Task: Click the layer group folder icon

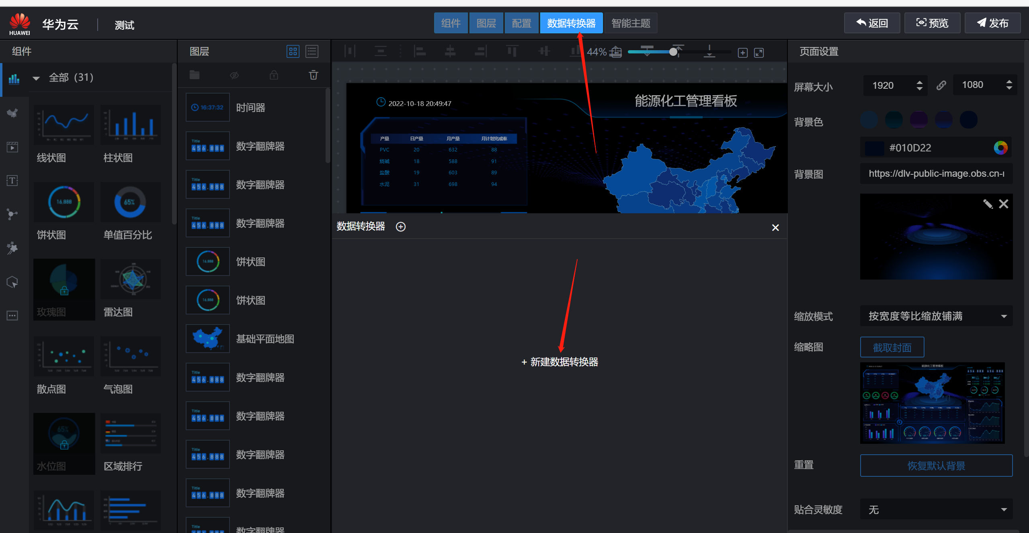Action: tap(195, 75)
